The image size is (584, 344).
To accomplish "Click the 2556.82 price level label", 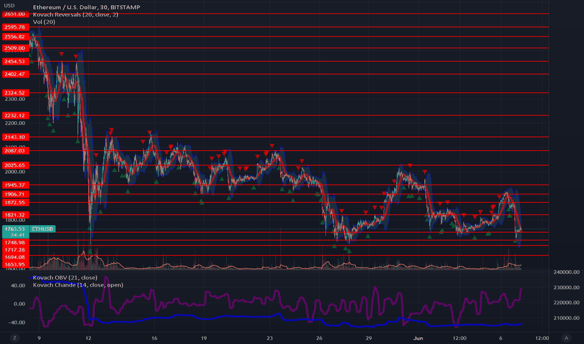I will click(x=15, y=36).
